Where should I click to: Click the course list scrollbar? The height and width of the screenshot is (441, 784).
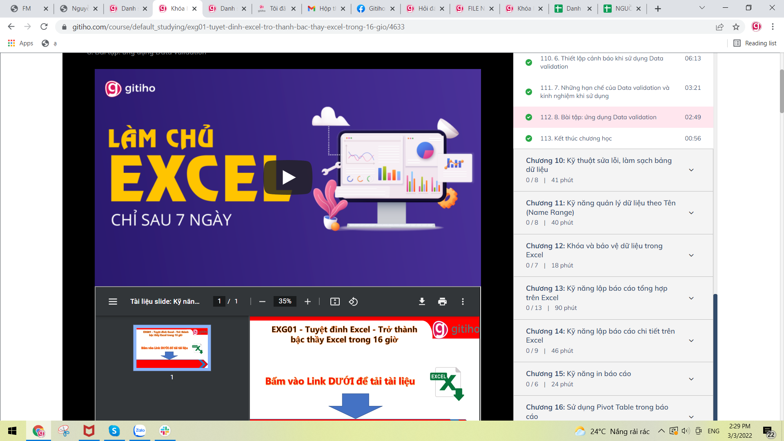(x=715, y=357)
